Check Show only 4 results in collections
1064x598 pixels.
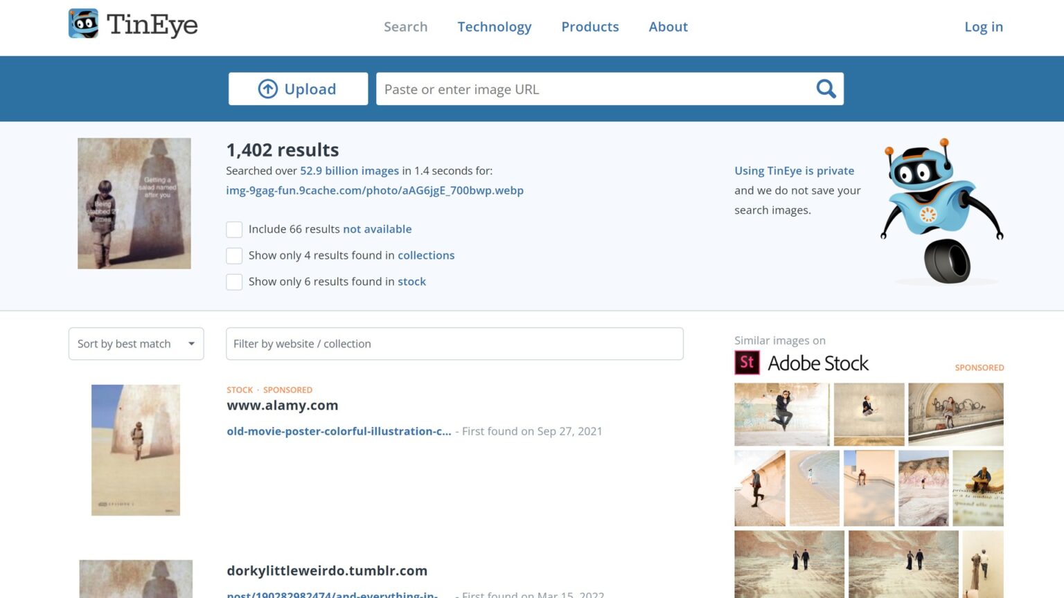[x=234, y=255]
